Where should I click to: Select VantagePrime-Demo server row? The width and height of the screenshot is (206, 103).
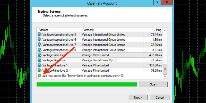(100, 55)
